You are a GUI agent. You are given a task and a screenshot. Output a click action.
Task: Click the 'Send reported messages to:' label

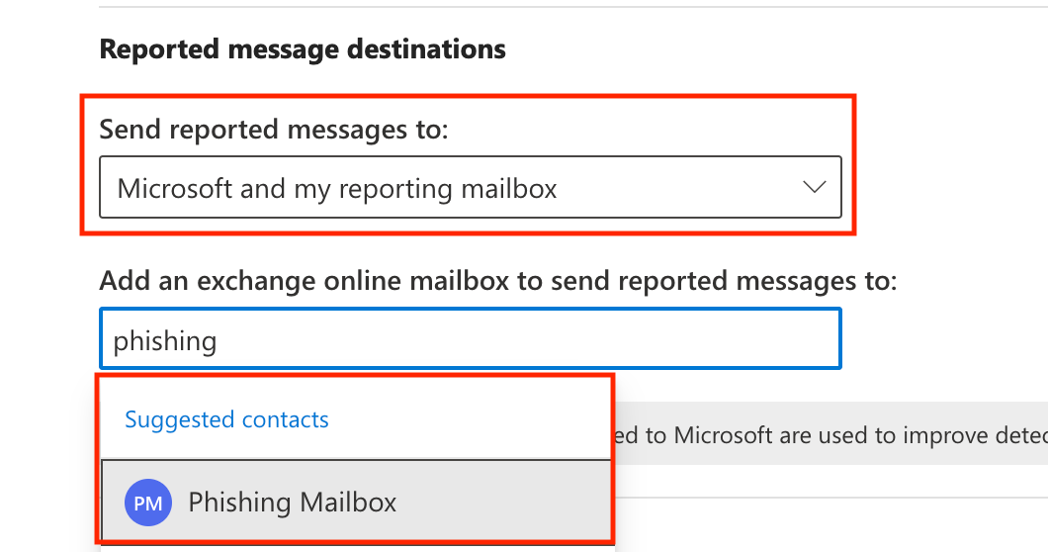click(274, 129)
